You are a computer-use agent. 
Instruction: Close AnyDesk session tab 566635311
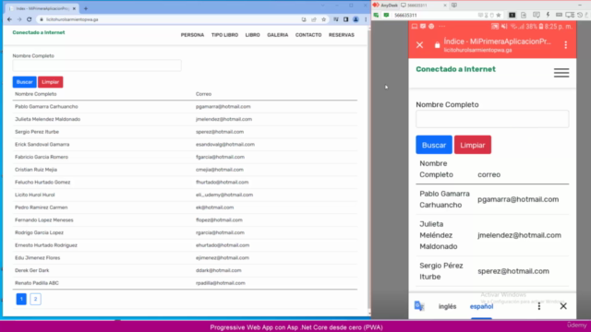click(445, 6)
